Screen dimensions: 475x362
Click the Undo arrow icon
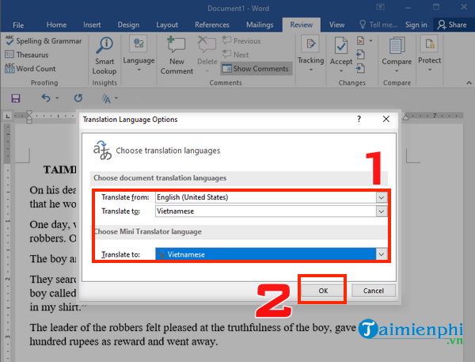(46, 98)
